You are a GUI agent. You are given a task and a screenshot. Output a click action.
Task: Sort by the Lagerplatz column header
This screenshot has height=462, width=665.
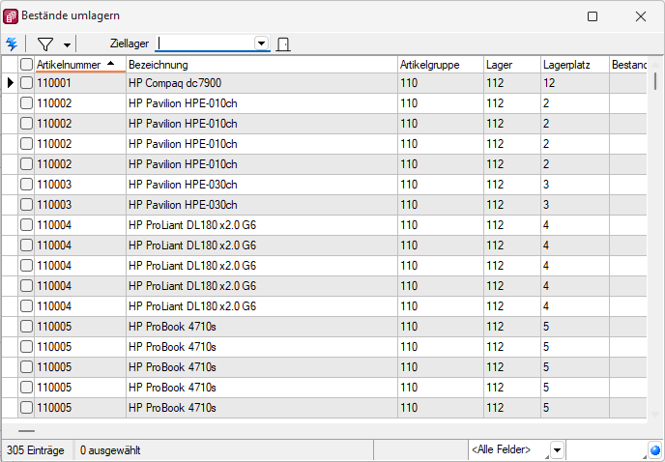575,65
